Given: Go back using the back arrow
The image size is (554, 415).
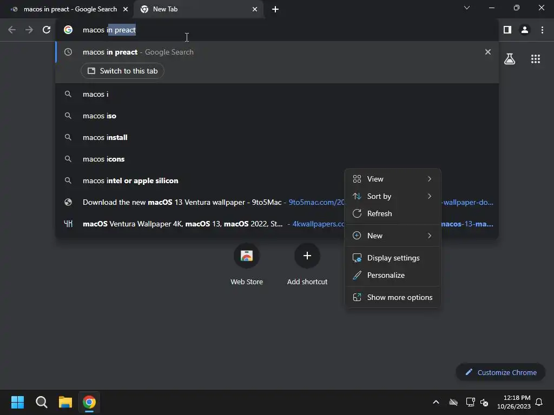Looking at the screenshot, I should (x=12, y=30).
